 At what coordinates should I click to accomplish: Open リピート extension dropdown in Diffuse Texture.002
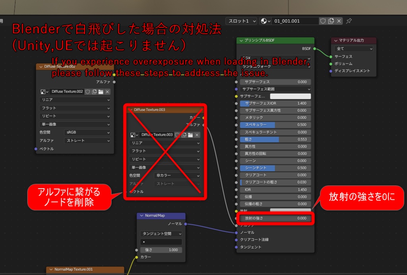(75, 116)
